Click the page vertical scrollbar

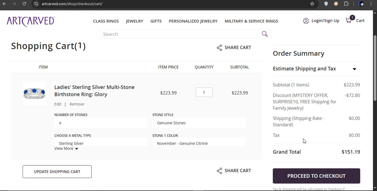point(375,68)
